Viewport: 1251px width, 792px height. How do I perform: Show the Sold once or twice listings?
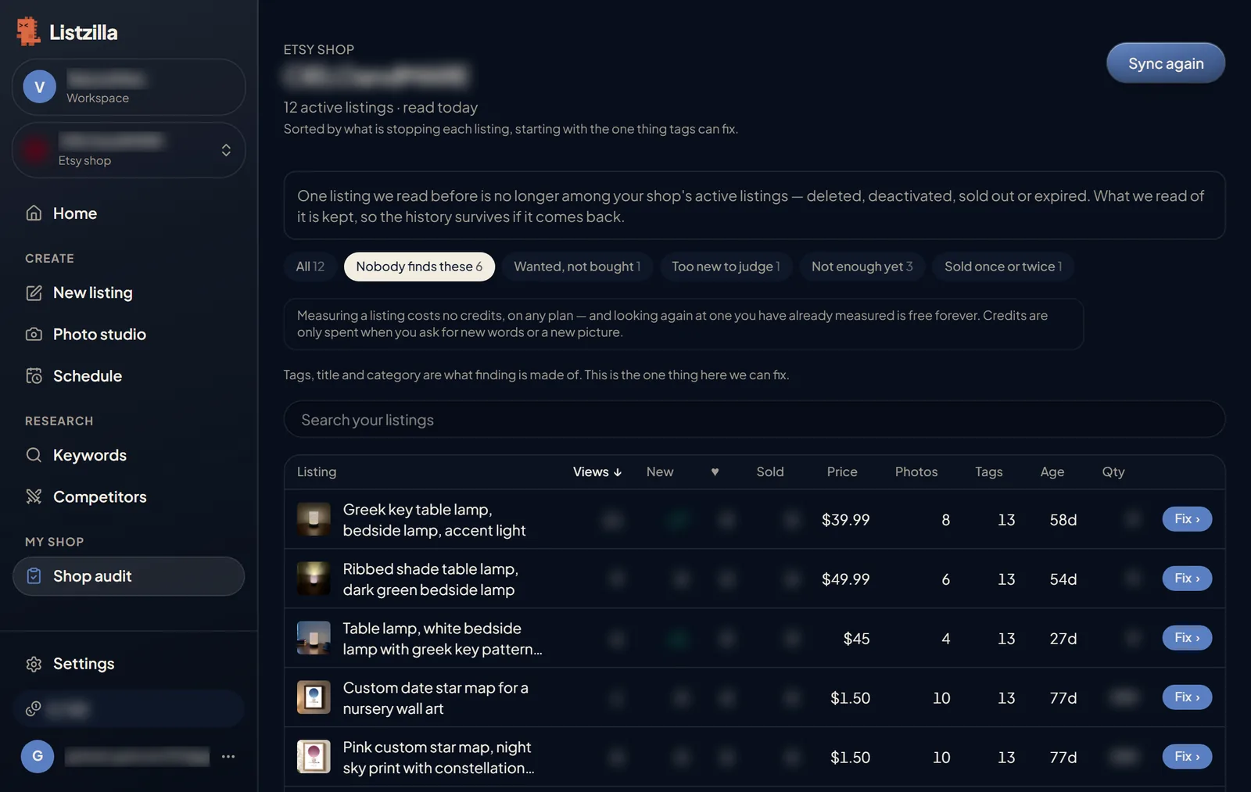tap(1003, 267)
